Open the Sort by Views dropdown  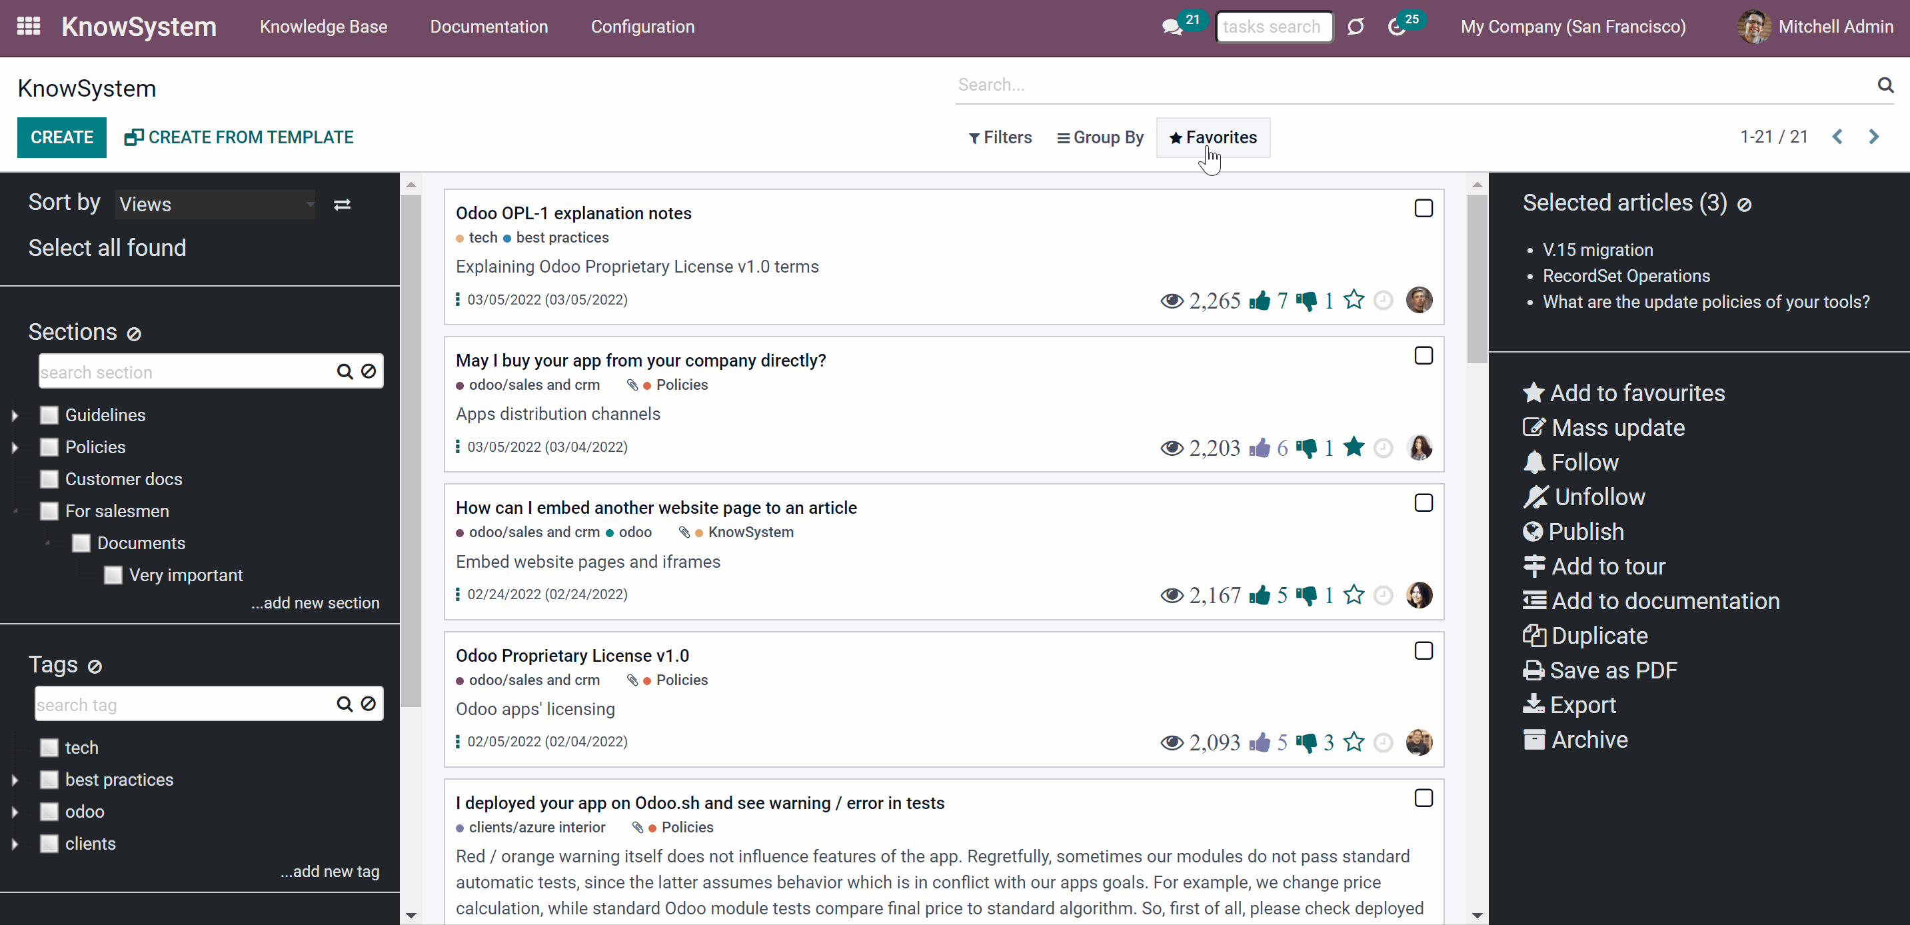(x=216, y=205)
